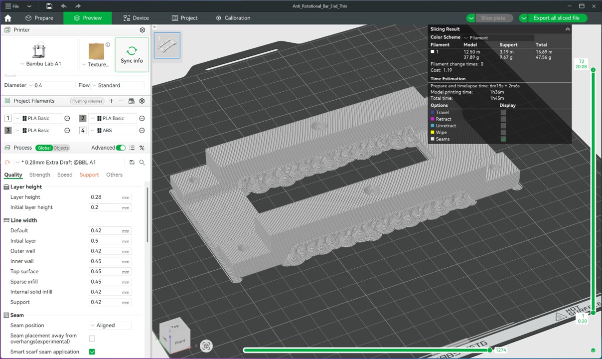The image size is (602, 359).
Task: Open the Seam position dropdown
Action: coord(110,325)
